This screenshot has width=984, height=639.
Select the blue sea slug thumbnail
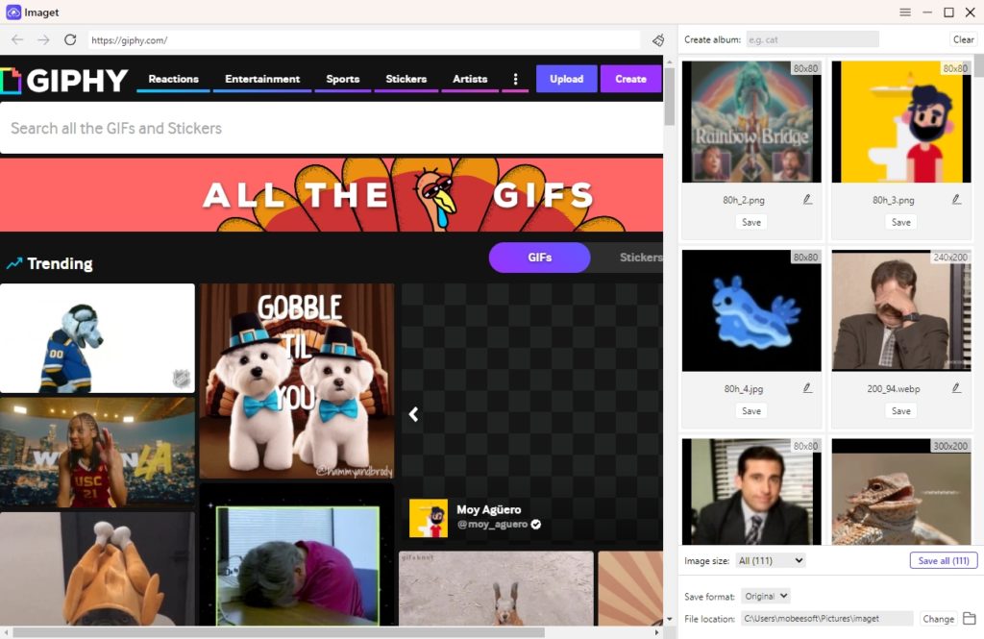(751, 310)
